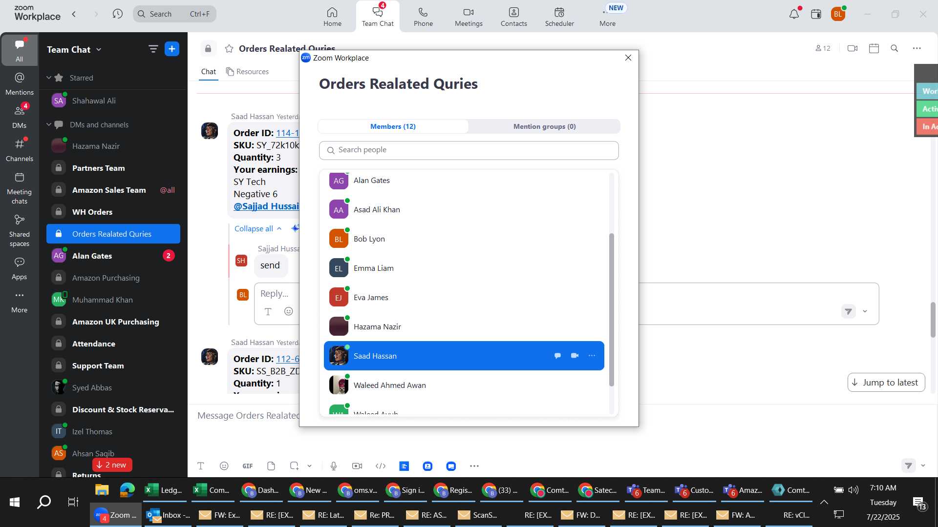Switch to the Resources tab
938x527 pixels.
pyautogui.click(x=247, y=72)
